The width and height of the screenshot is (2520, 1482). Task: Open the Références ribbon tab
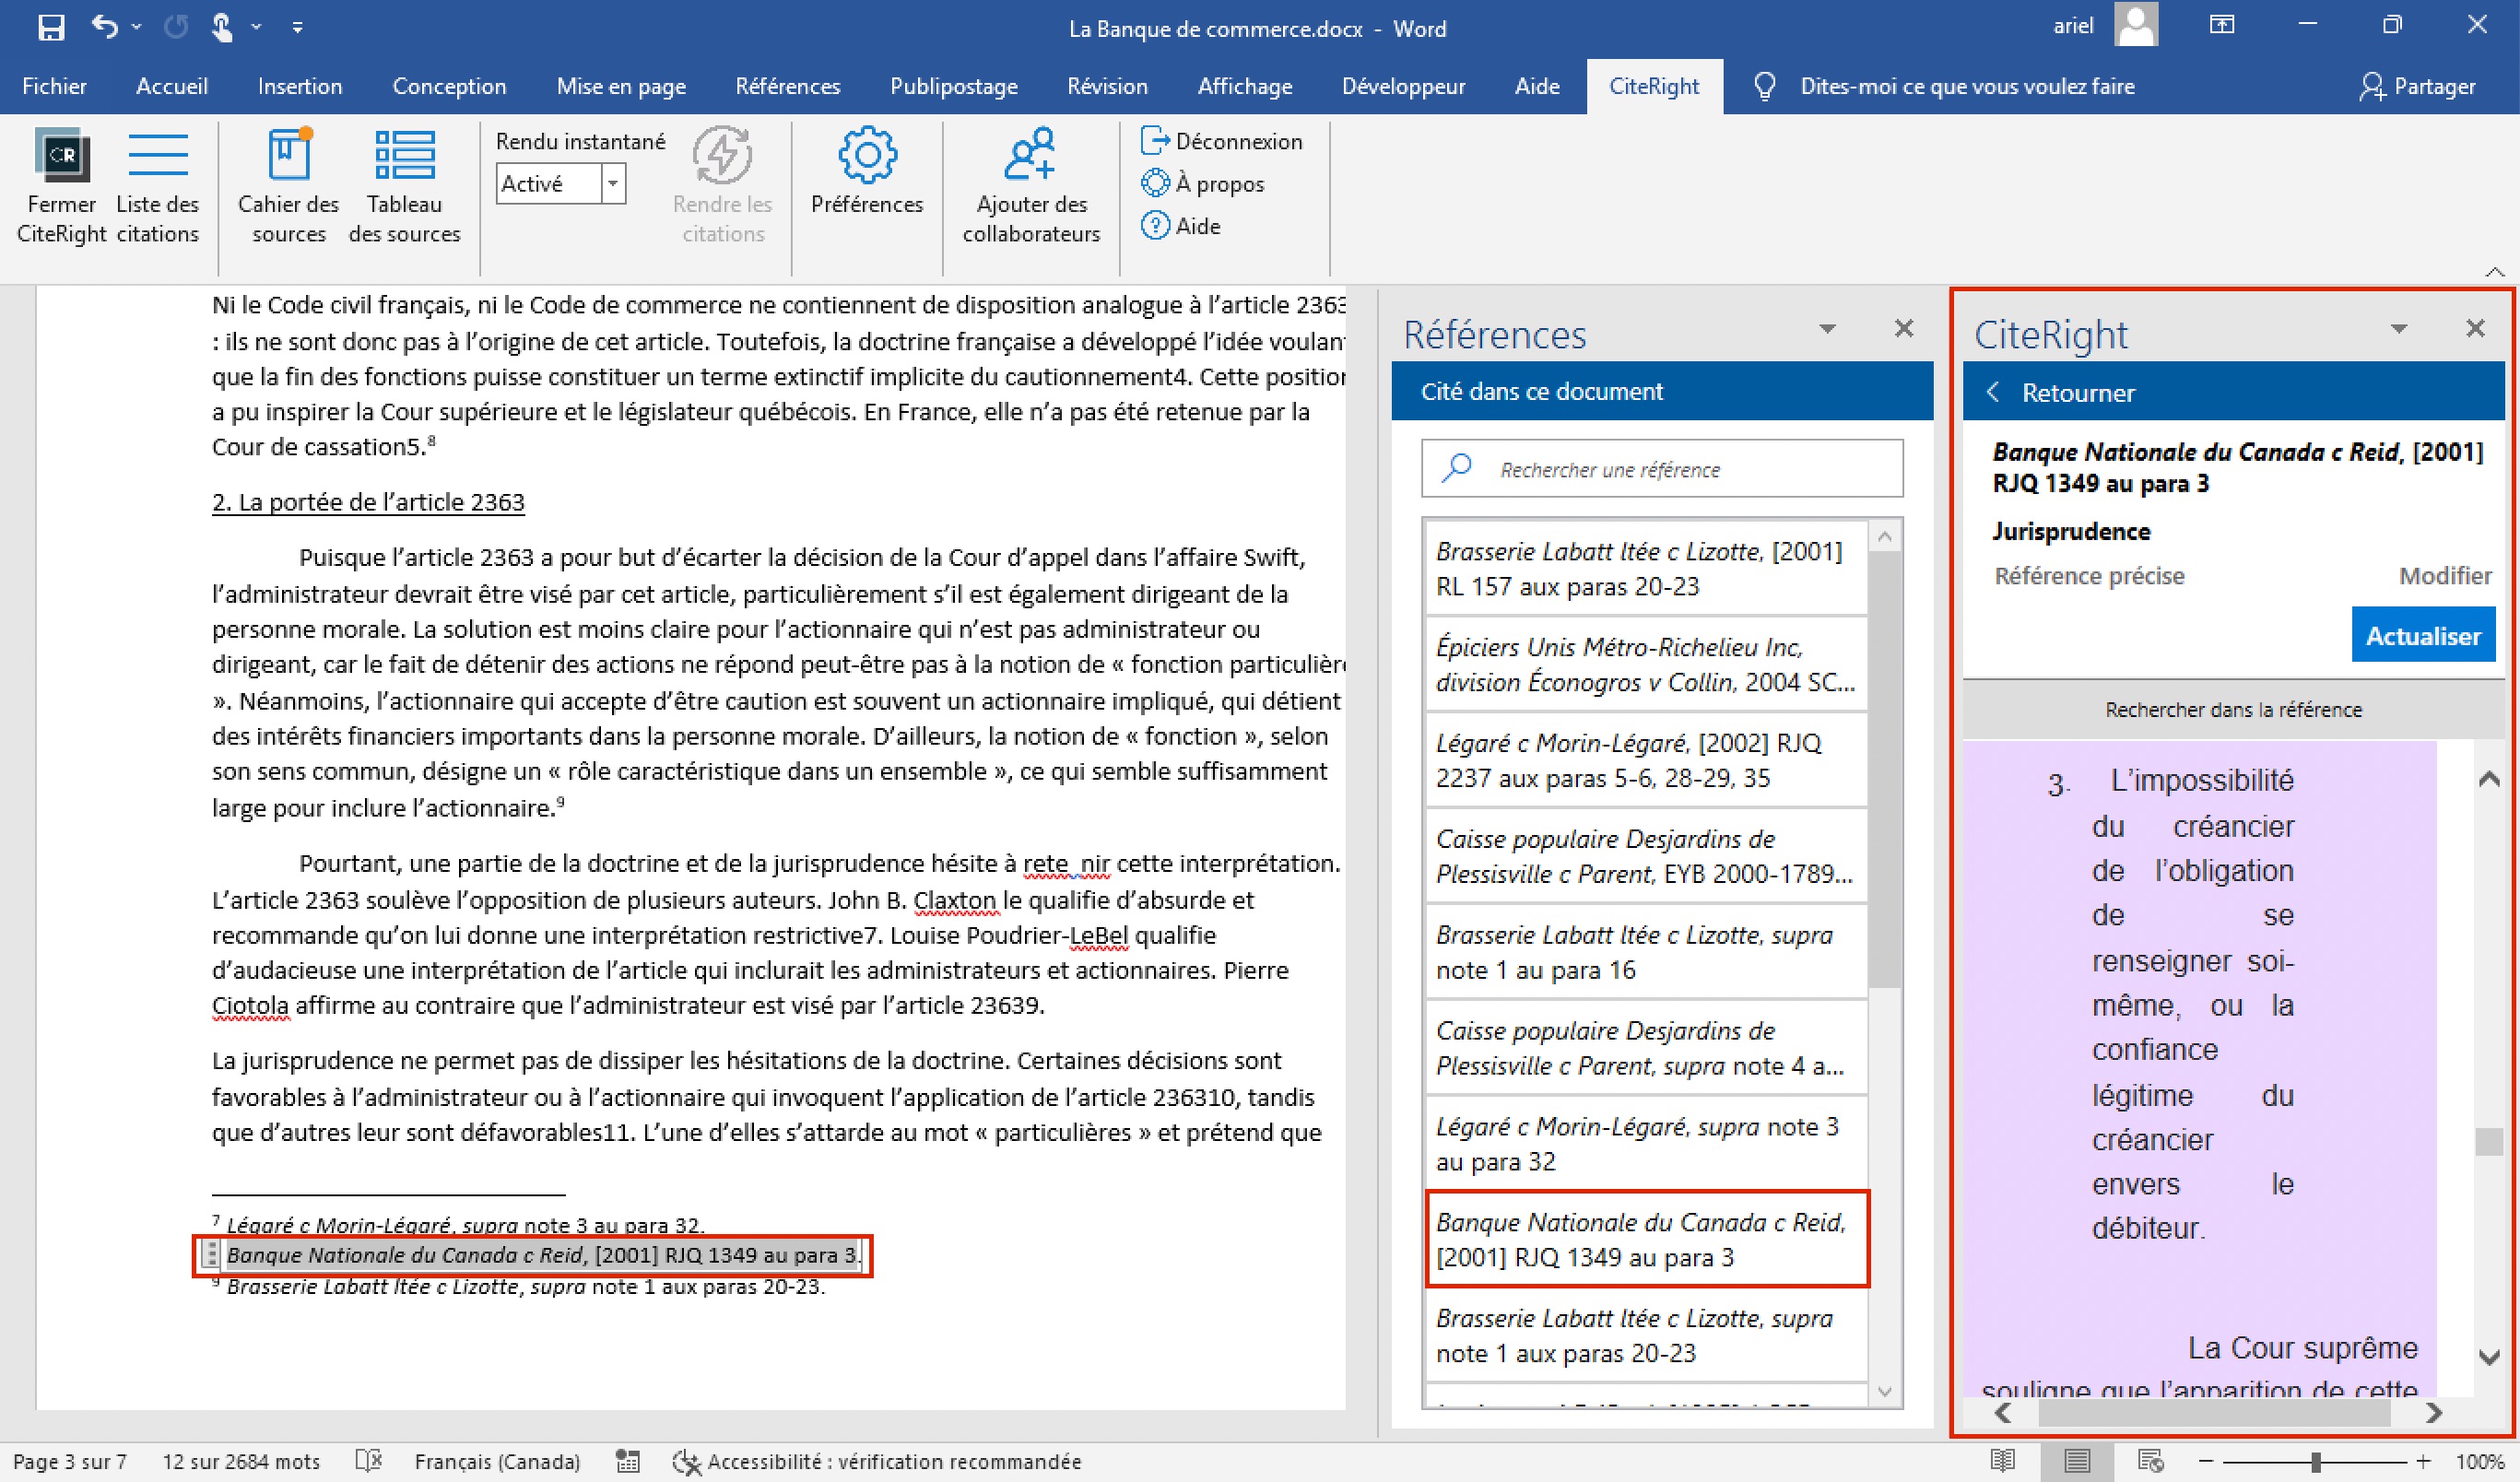(788, 86)
